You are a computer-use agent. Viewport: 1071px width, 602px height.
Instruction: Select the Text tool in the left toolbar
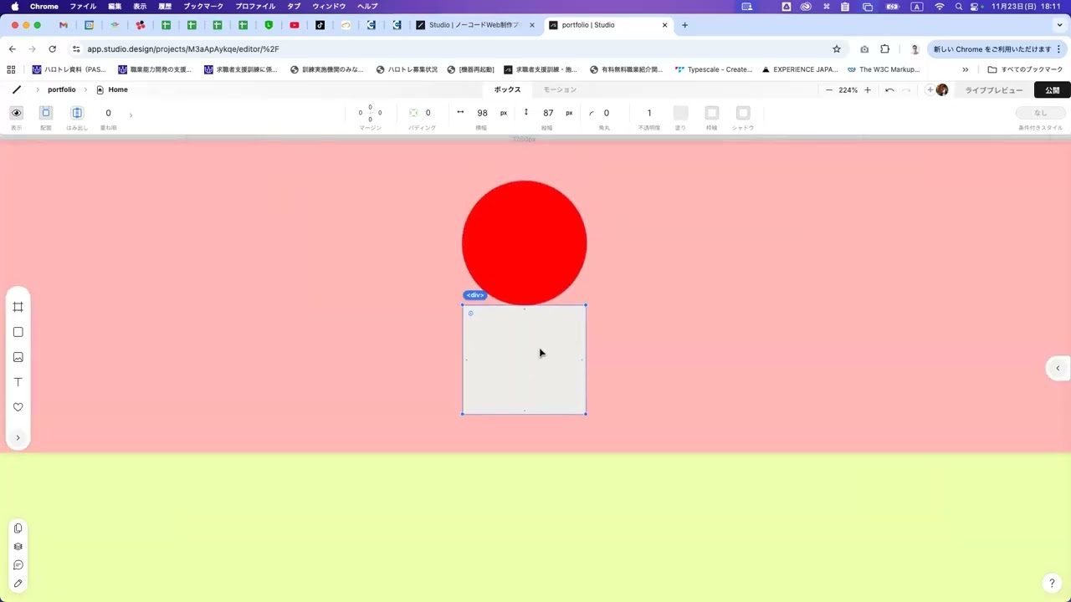tap(18, 382)
